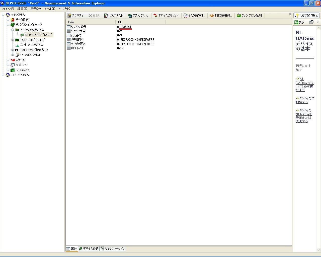Open the ファイル menu
This screenshot has height=257, width=321.
pos(8,9)
